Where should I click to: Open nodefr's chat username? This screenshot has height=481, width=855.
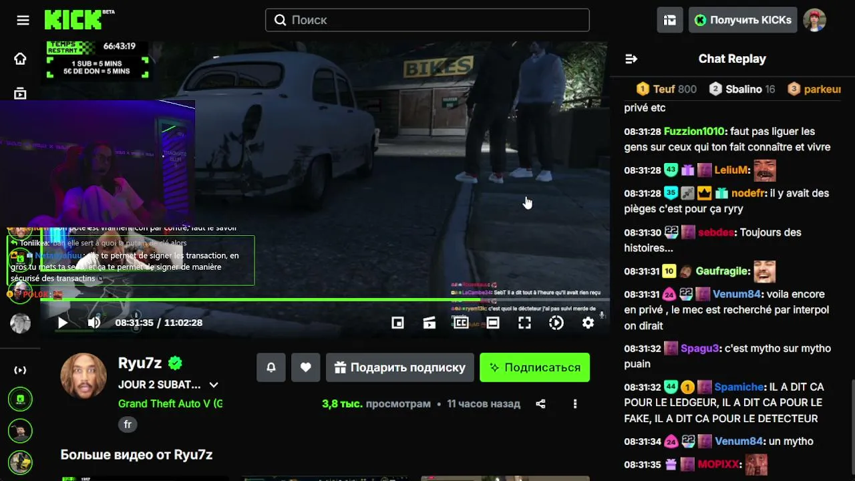click(x=748, y=193)
